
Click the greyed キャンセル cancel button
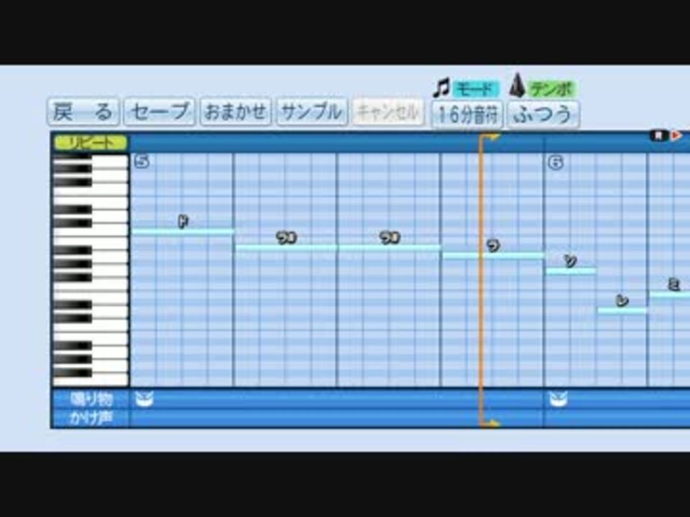pos(388,113)
